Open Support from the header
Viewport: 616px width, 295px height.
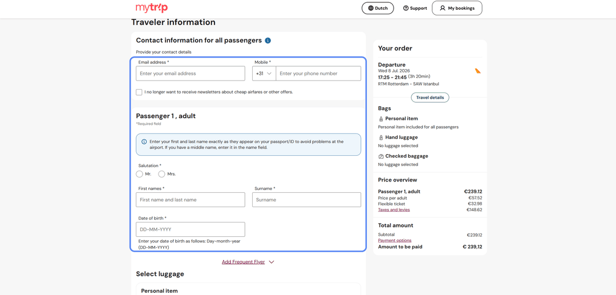415,8
